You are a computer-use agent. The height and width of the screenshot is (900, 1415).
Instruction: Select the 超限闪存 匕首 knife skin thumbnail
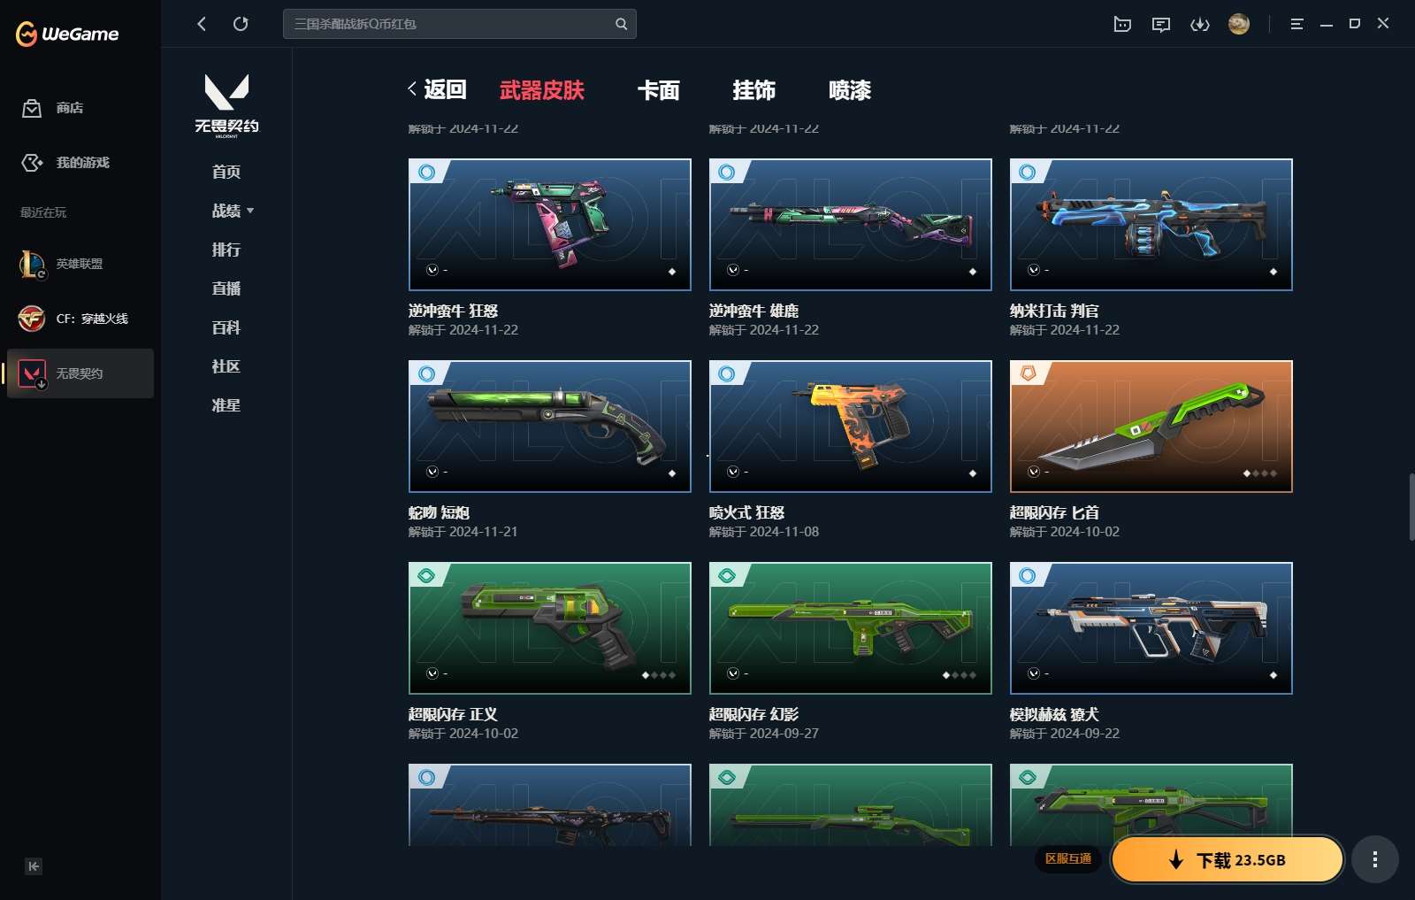click(1151, 427)
